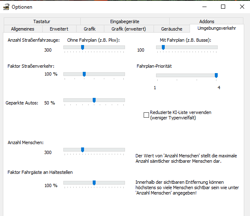The image size is (250, 216).
Task: Click the Optionen window app icon
Action: pyautogui.click(x=6, y=7)
